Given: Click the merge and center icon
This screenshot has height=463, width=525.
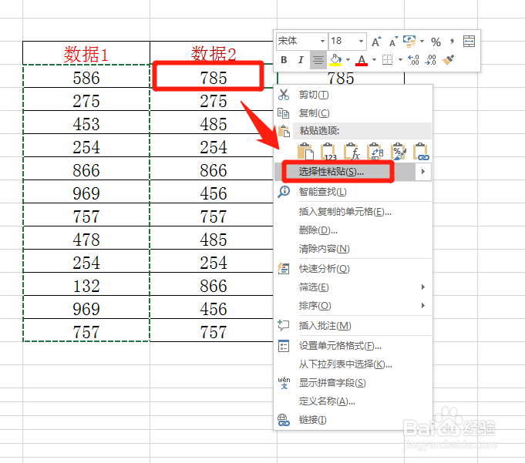Looking at the screenshot, I should (469, 42).
